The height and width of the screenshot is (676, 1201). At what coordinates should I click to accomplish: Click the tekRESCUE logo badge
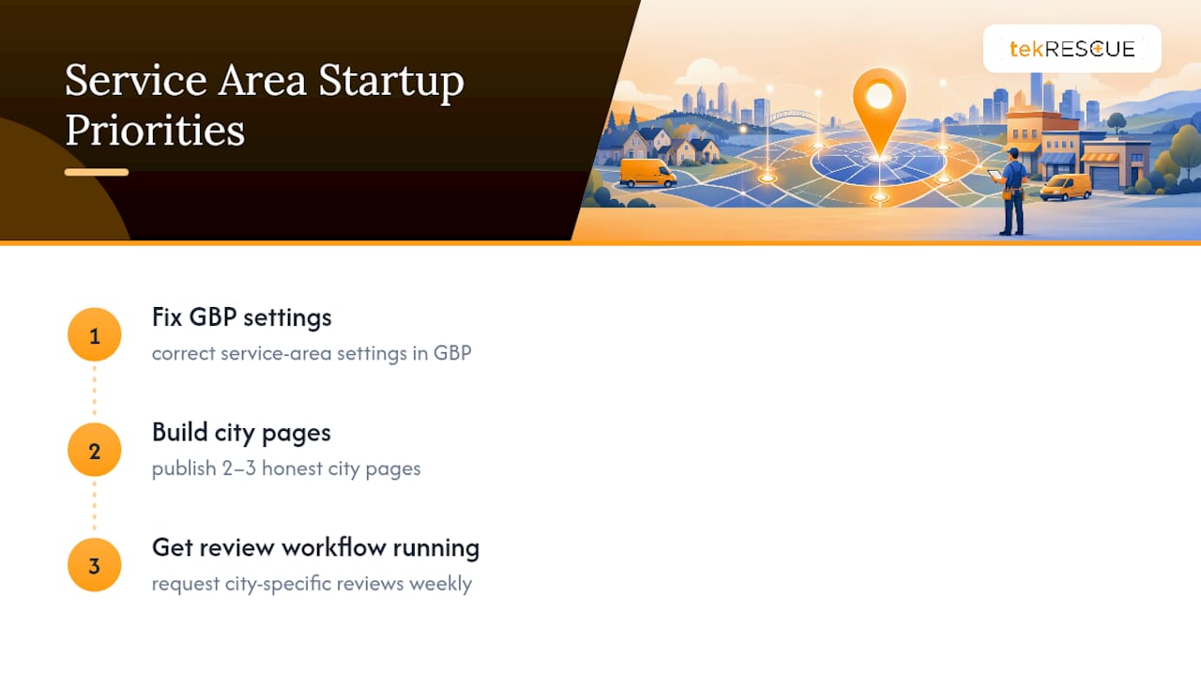[x=1072, y=49]
